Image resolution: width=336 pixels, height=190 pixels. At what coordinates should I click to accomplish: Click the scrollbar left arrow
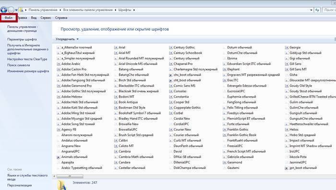[54, 176]
